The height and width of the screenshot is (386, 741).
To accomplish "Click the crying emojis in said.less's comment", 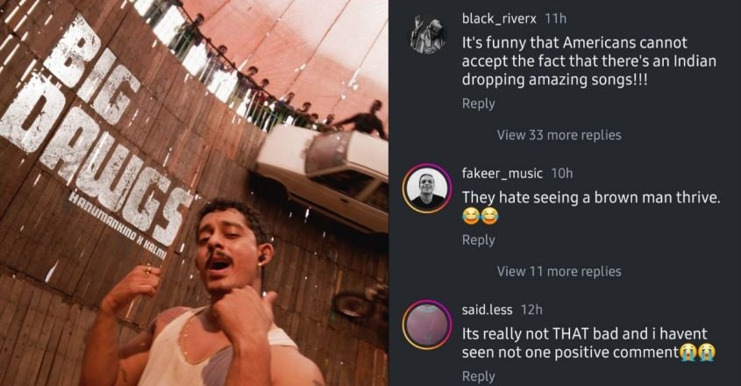I will coord(696,353).
